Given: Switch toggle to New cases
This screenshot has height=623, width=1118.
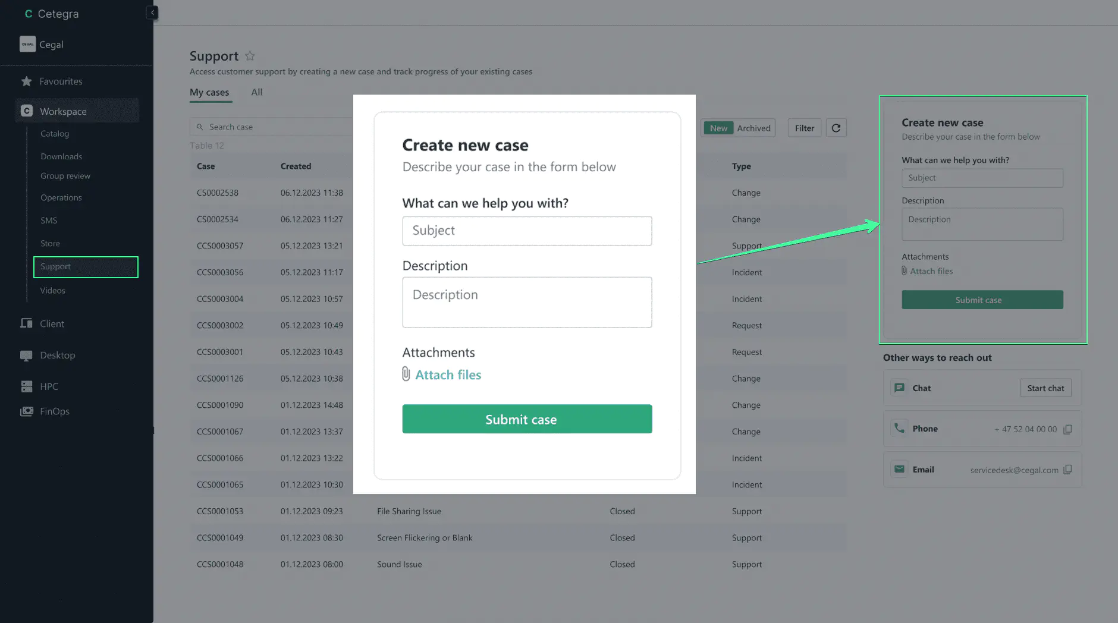Looking at the screenshot, I should click(x=718, y=128).
